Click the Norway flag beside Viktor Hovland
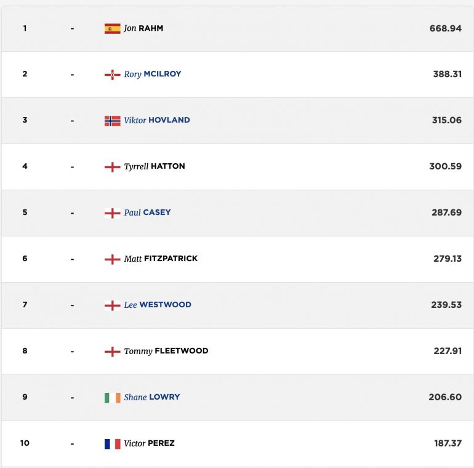 [x=113, y=121]
